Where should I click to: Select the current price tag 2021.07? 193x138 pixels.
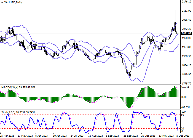click(x=186, y=33)
